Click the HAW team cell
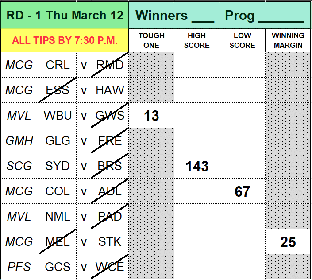Screen dimensions: 312x280 (x=110, y=90)
